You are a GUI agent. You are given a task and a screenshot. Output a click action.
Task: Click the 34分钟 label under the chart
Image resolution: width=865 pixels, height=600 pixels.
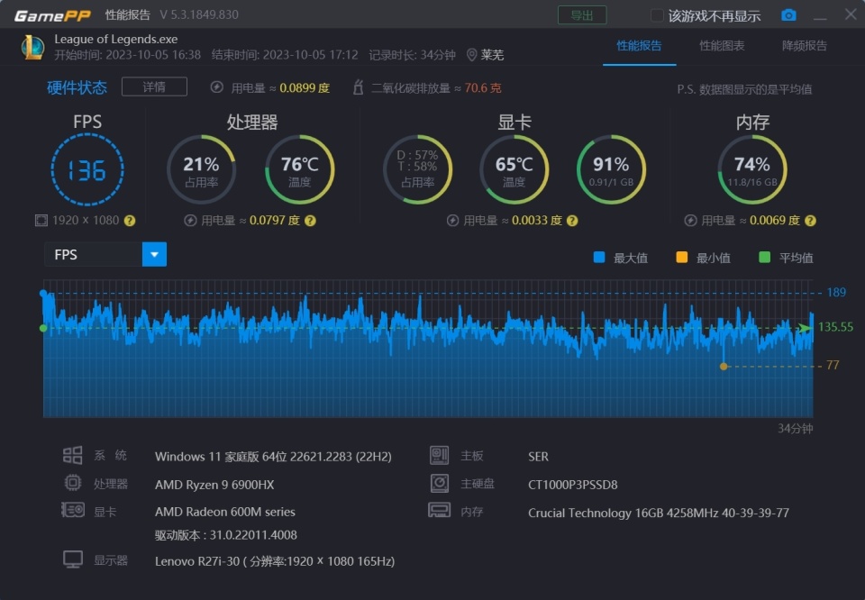pyautogui.click(x=796, y=429)
